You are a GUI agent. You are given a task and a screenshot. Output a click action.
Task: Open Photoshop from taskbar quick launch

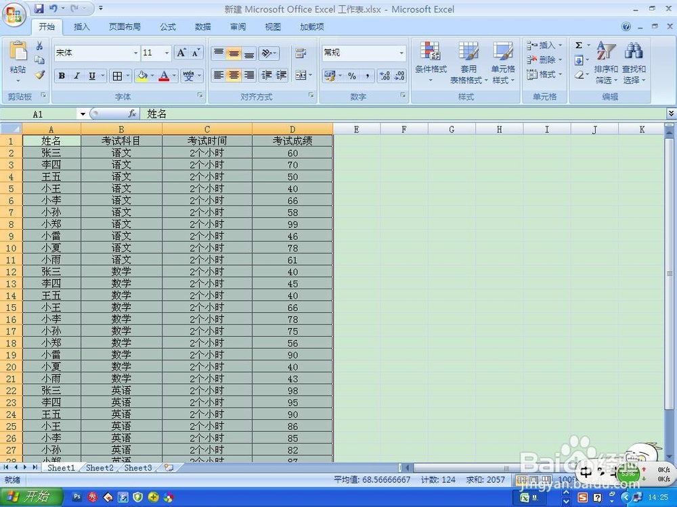pyautogui.click(x=77, y=497)
